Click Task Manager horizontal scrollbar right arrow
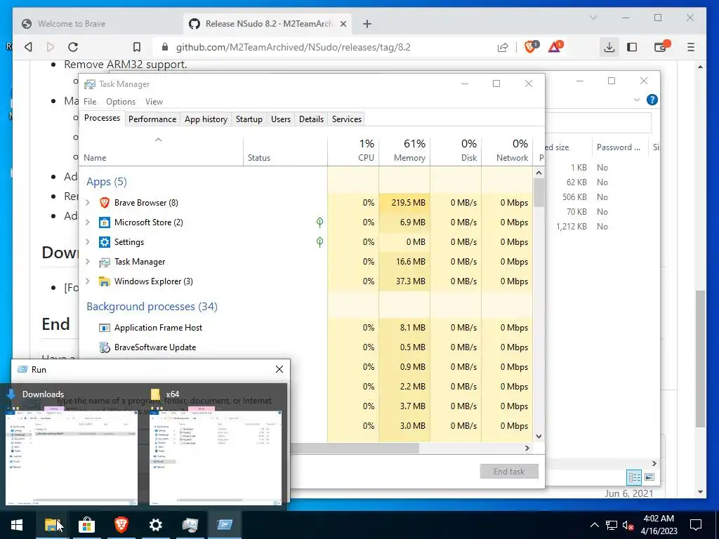This screenshot has height=539, width=719. point(527,448)
